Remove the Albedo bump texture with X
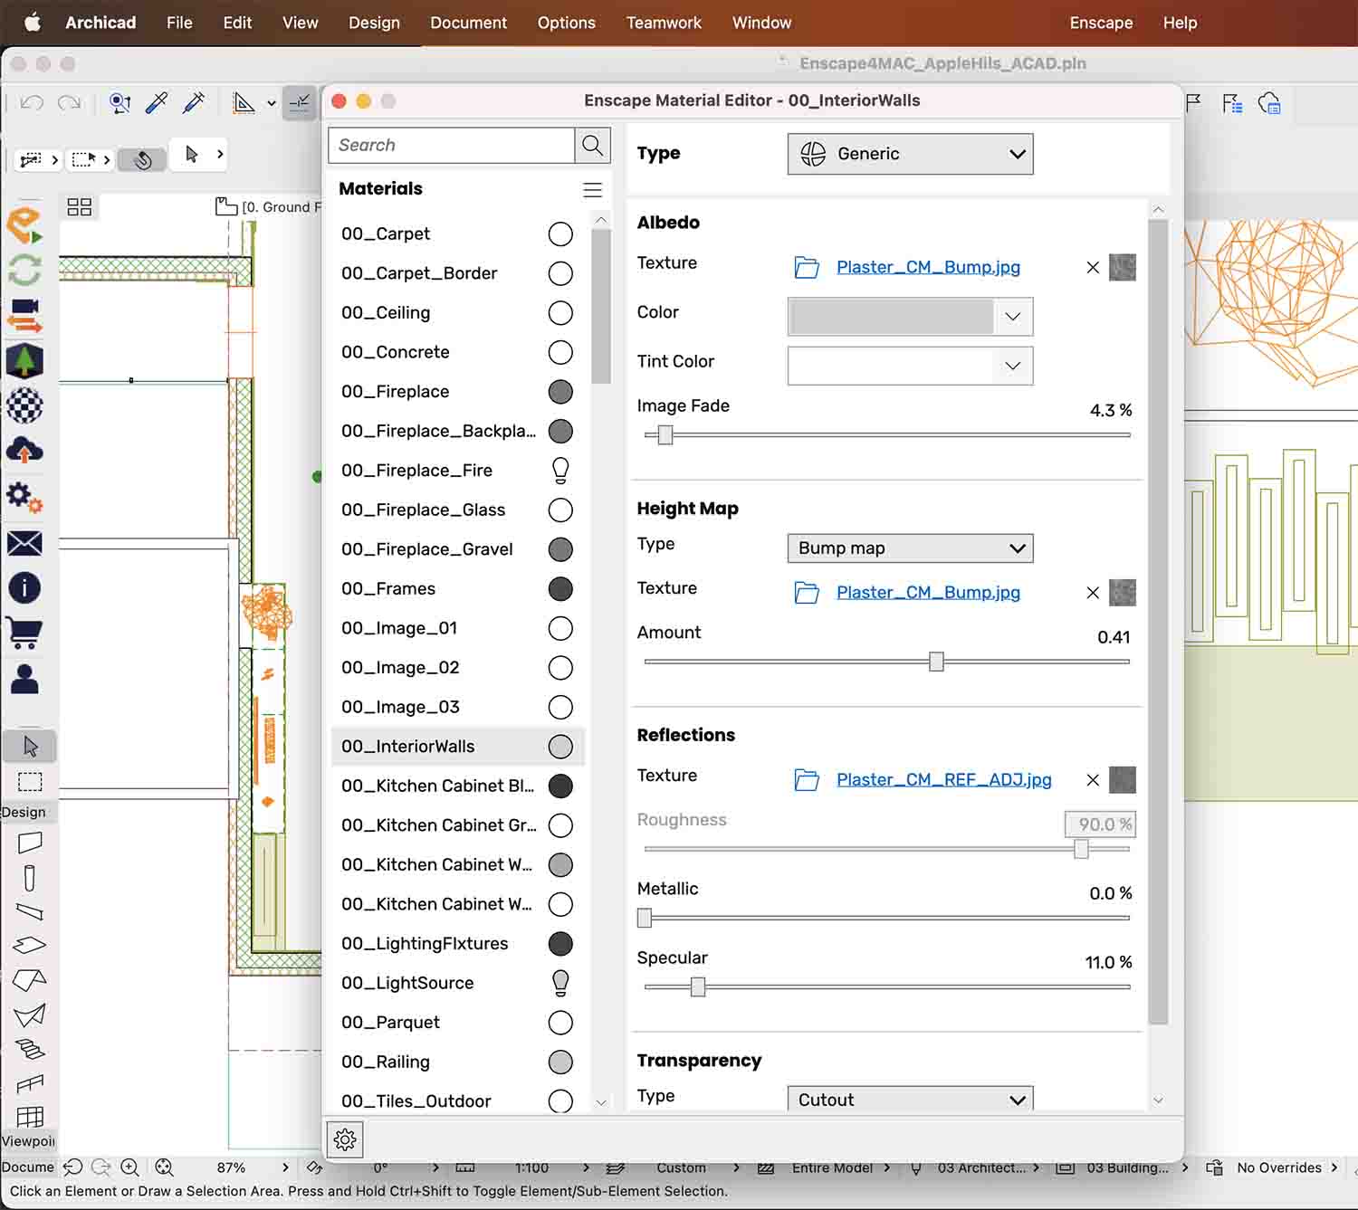This screenshot has width=1358, height=1210. click(x=1092, y=267)
